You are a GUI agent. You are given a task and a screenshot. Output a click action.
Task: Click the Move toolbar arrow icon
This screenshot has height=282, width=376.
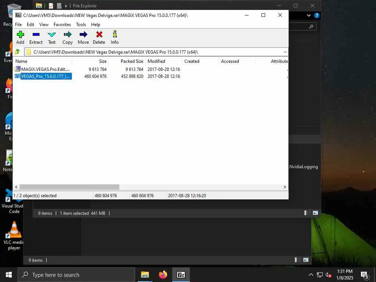click(83, 38)
